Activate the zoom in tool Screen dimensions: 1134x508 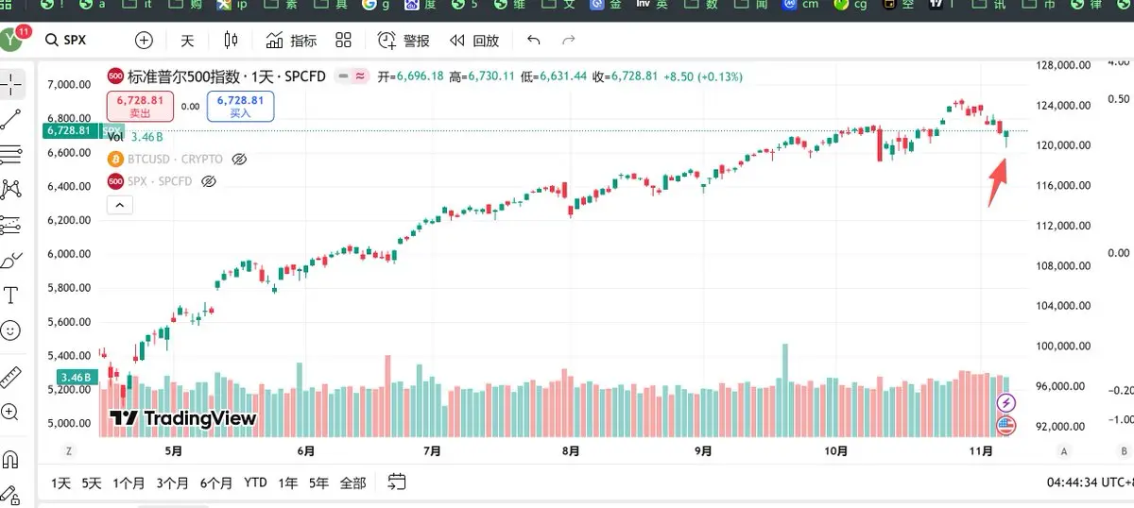point(11,413)
